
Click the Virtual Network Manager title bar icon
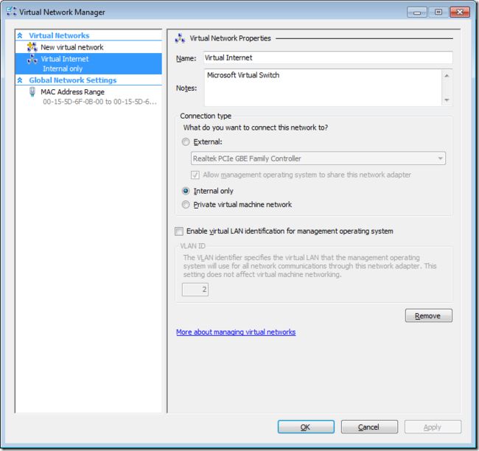coord(11,12)
